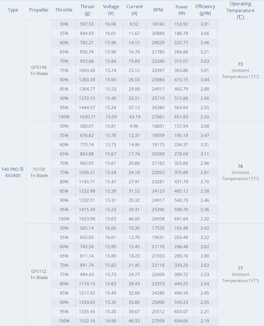Image resolution: width=264 pixels, height=326 pixels.
Task: Select the Thrust (g) column header
Action: (87, 10)
